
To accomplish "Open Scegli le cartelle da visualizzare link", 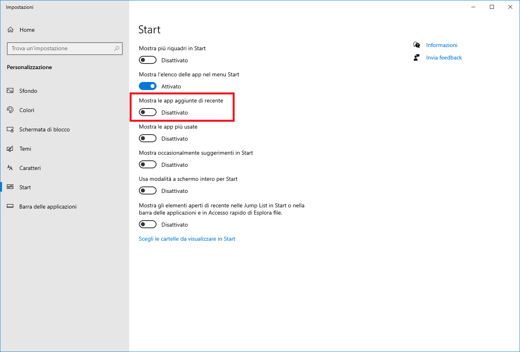I will pos(187,239).
